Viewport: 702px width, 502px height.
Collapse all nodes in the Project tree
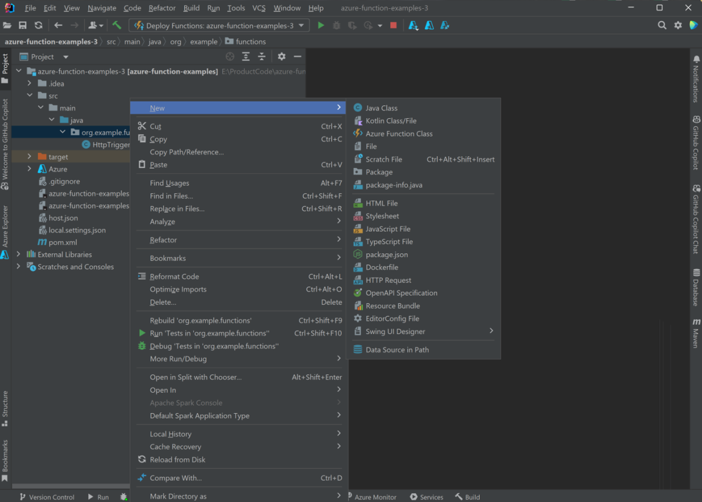[261, 56]
